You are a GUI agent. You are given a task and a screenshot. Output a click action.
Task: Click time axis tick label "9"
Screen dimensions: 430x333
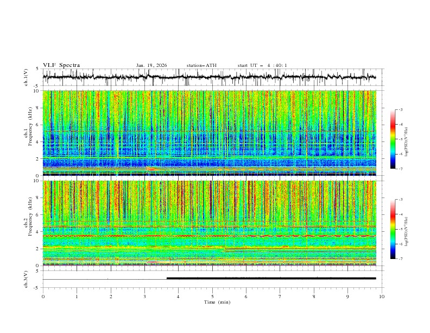(347, 297)
